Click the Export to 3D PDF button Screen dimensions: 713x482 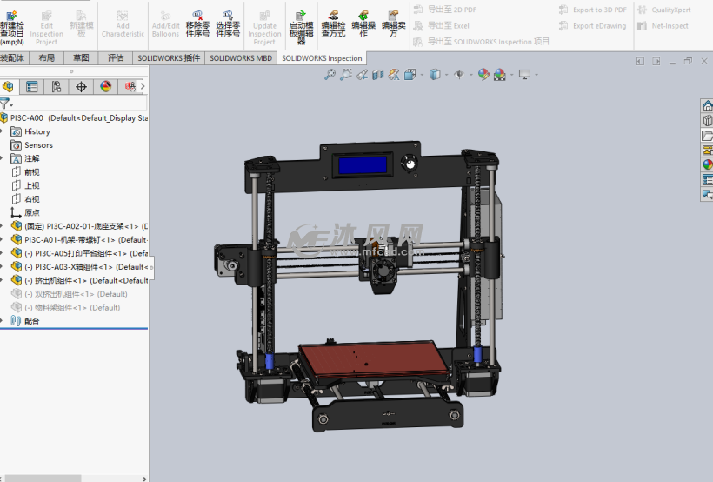tap(592, 10)
